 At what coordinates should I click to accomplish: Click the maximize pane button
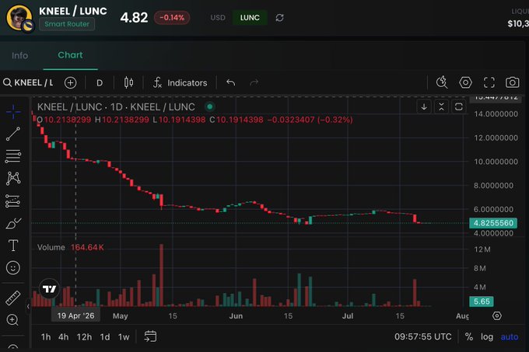(x=458, y=107)
